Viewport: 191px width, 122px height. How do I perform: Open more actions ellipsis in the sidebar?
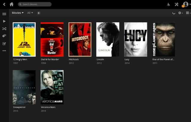tap(4, 51)
